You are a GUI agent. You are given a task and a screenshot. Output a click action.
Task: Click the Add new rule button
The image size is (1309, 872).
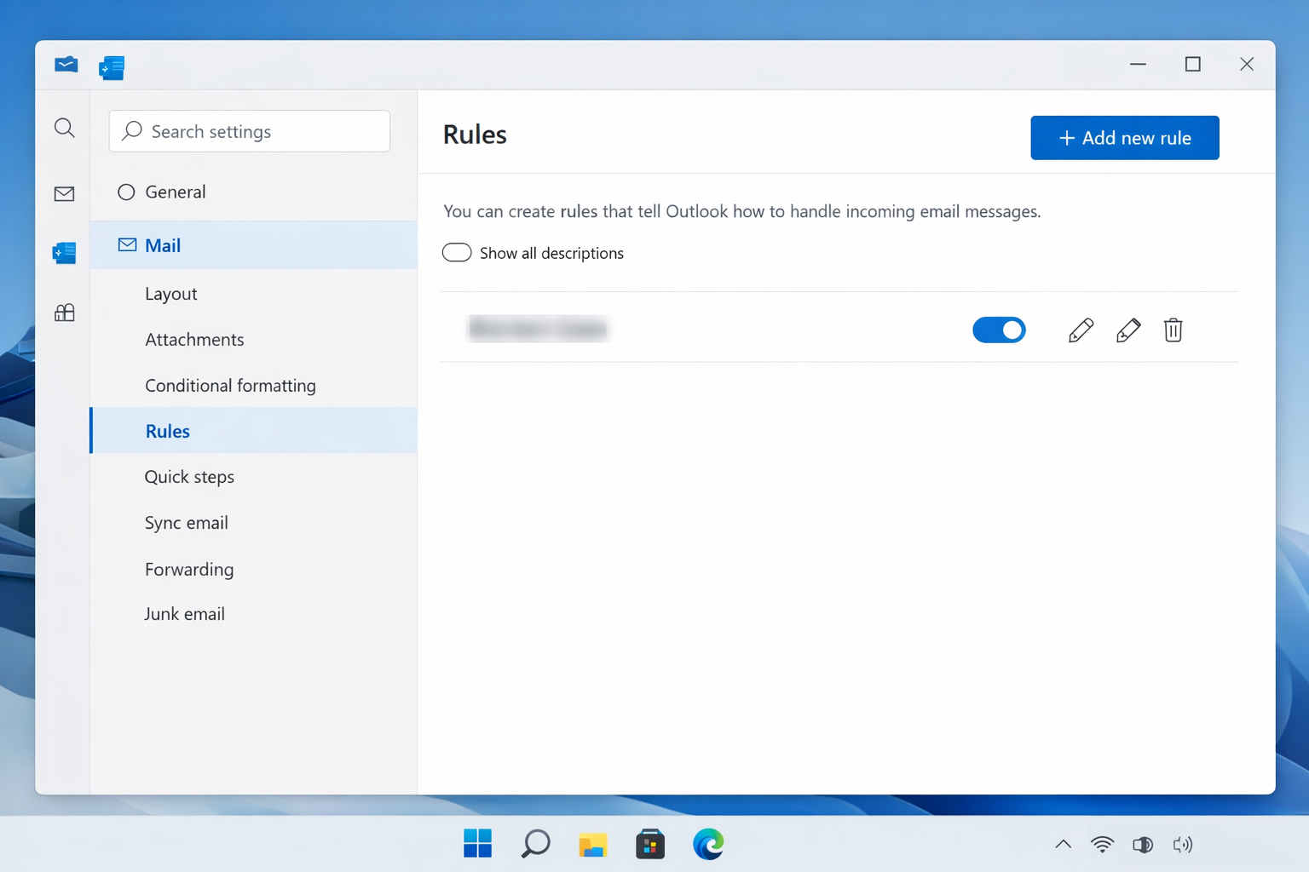tap(1124, 137)
